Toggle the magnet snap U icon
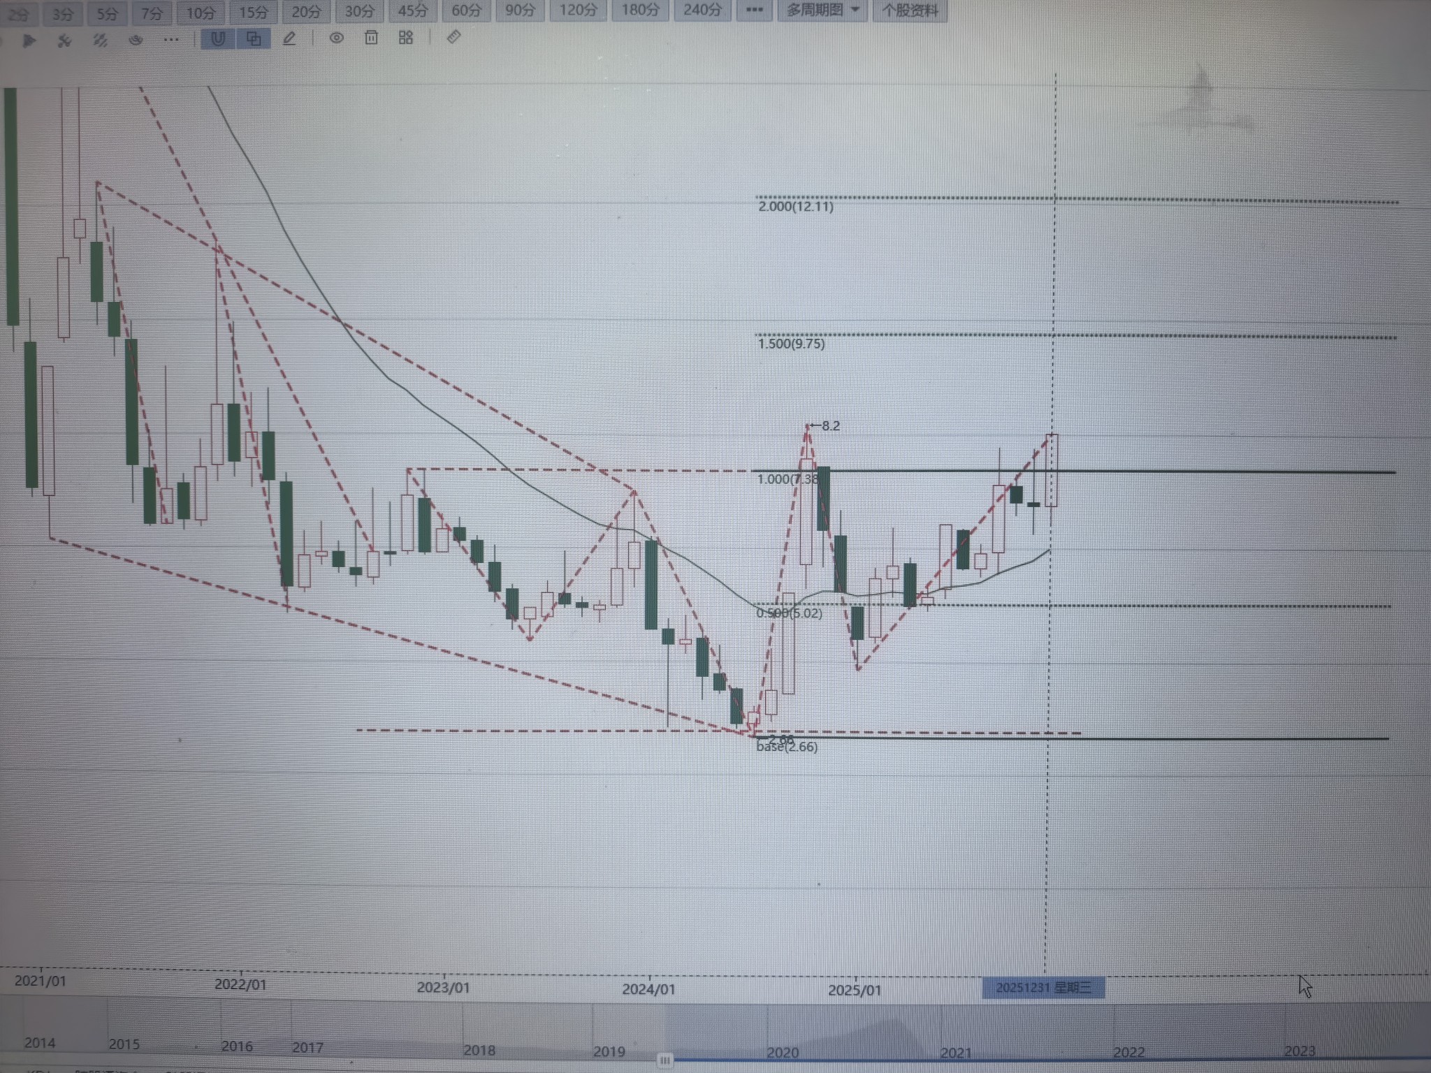Image resolution: width=1431 pixels, height=1073 pixels. (218, 39)
